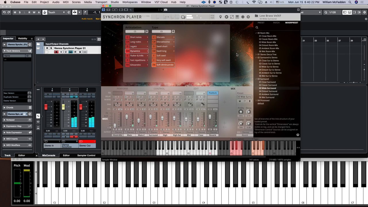This screenshot has width=368, height=207.
Task: Click the Chords section icon in Inspector
Action: 30,108
